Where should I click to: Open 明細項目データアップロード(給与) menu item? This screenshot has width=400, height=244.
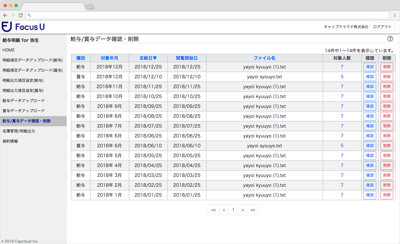(x=32, y=60)
